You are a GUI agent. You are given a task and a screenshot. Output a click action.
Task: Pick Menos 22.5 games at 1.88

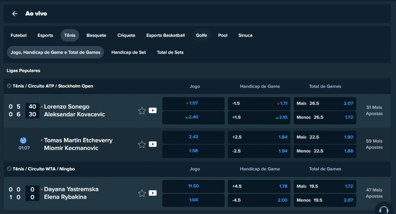[x=325, y=151]
